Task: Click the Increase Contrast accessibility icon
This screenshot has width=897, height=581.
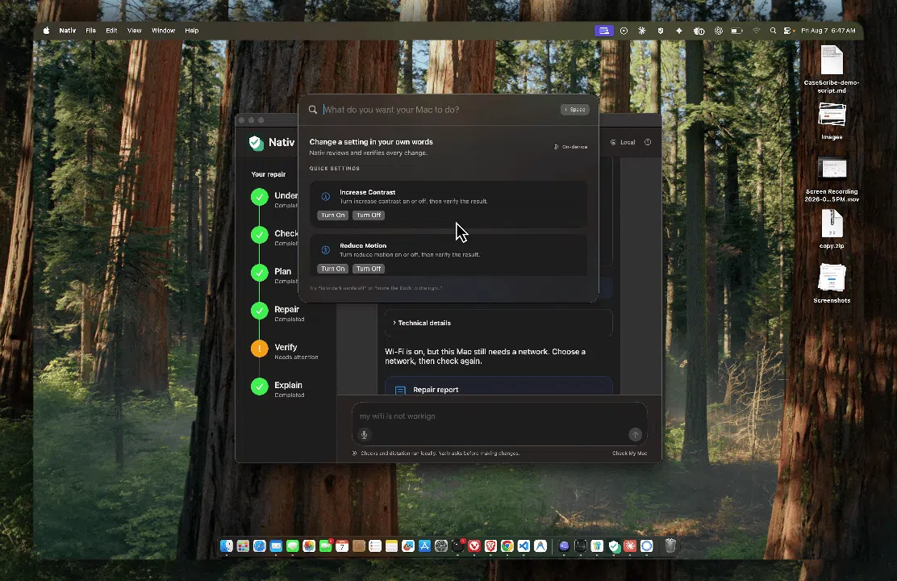Action: [326, 196]
